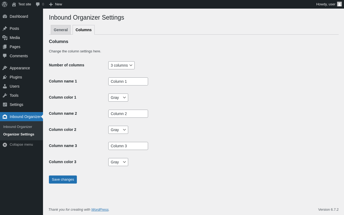Click the Users person icon

tap(5, 86)
